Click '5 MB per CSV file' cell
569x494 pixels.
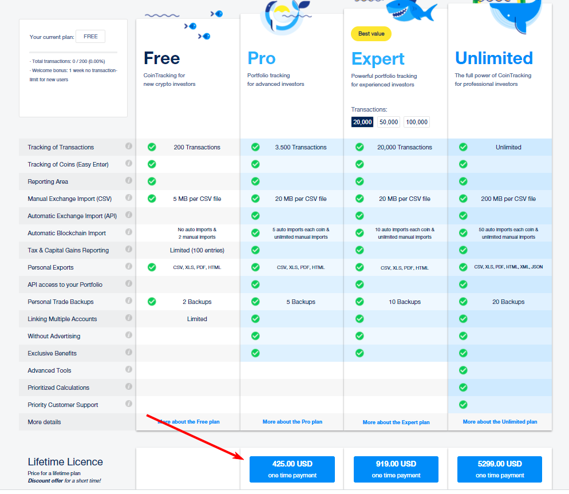[x=197, y=199]
